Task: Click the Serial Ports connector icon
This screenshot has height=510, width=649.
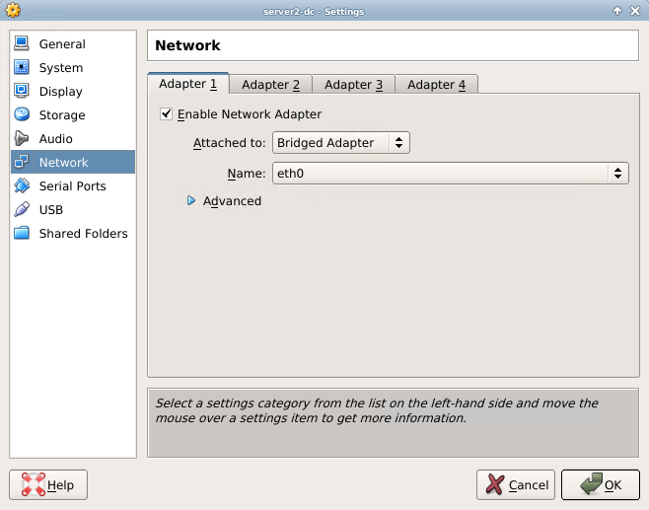Action: [x=22, y=185]
